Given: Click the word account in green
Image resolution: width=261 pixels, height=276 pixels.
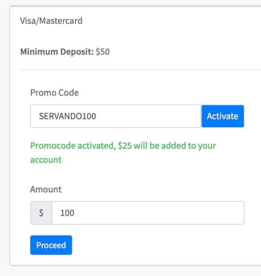Looking at the screenshot, I should click(46, 160).
